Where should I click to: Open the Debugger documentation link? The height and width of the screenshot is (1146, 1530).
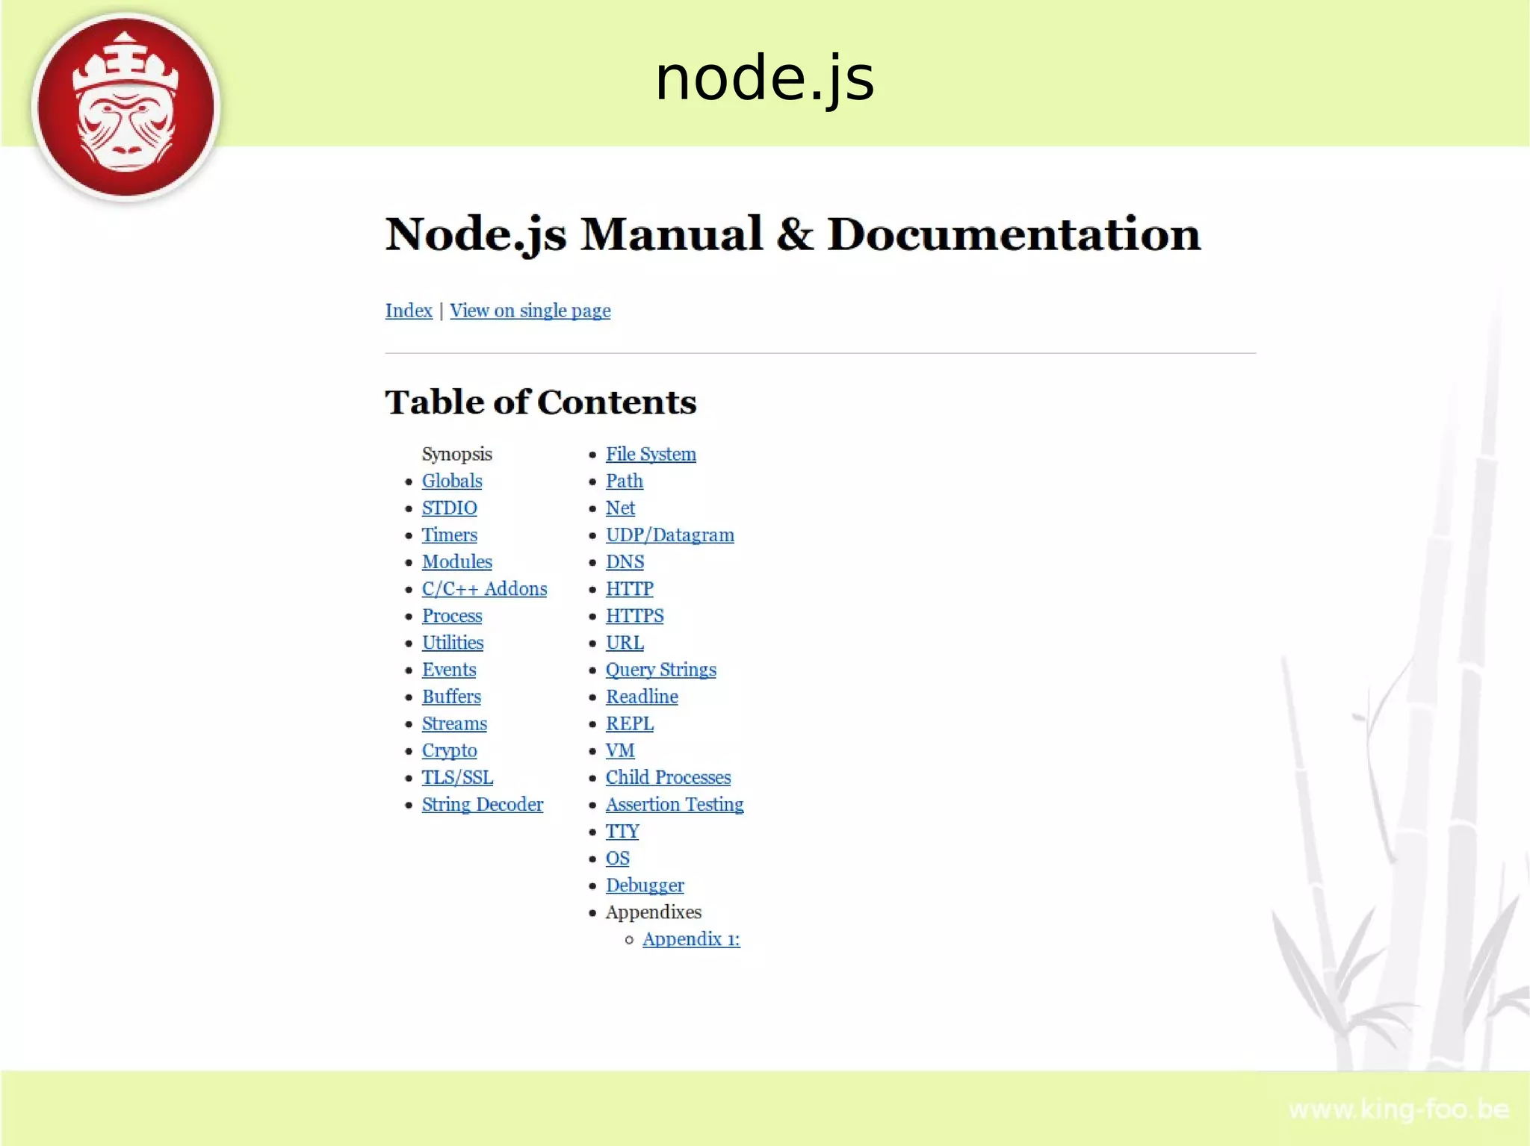pyautogui.click(x=644, y=885)
